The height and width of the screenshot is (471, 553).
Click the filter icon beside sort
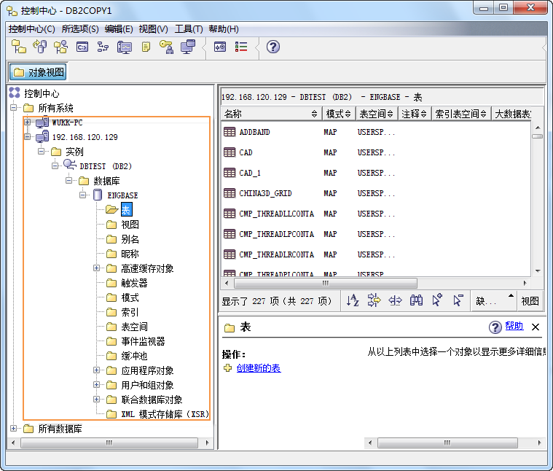[374, 300]
